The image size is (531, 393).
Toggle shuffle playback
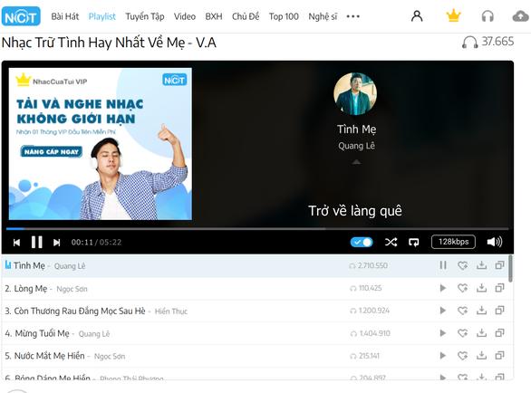point(391,242)
